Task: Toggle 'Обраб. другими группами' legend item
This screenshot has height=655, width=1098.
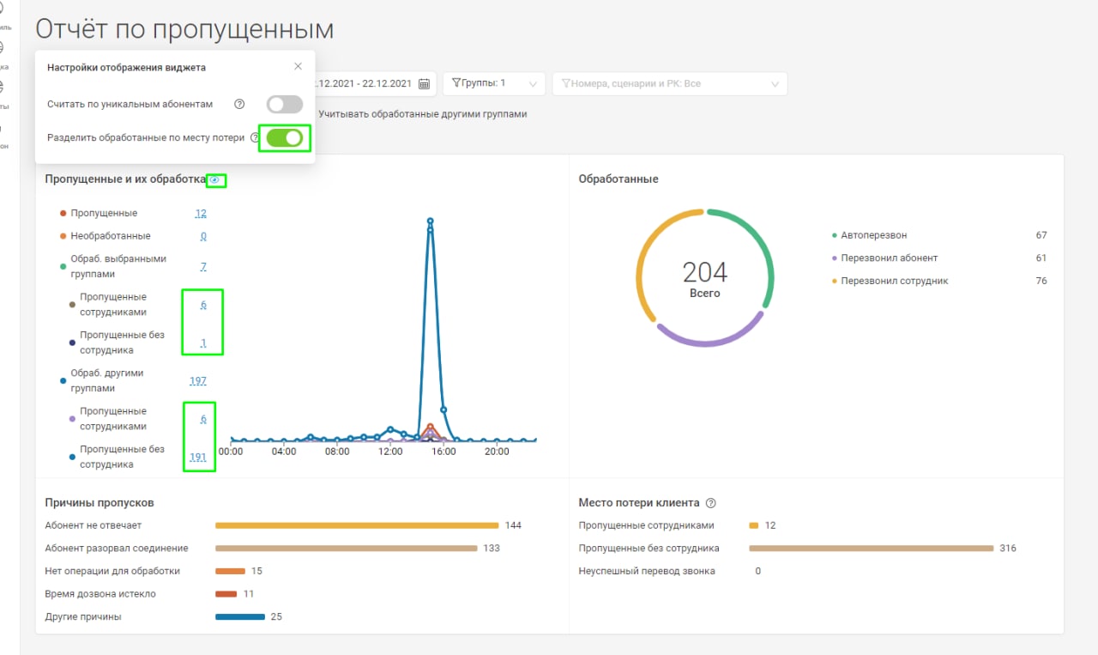Action: (x=102, y=380)
